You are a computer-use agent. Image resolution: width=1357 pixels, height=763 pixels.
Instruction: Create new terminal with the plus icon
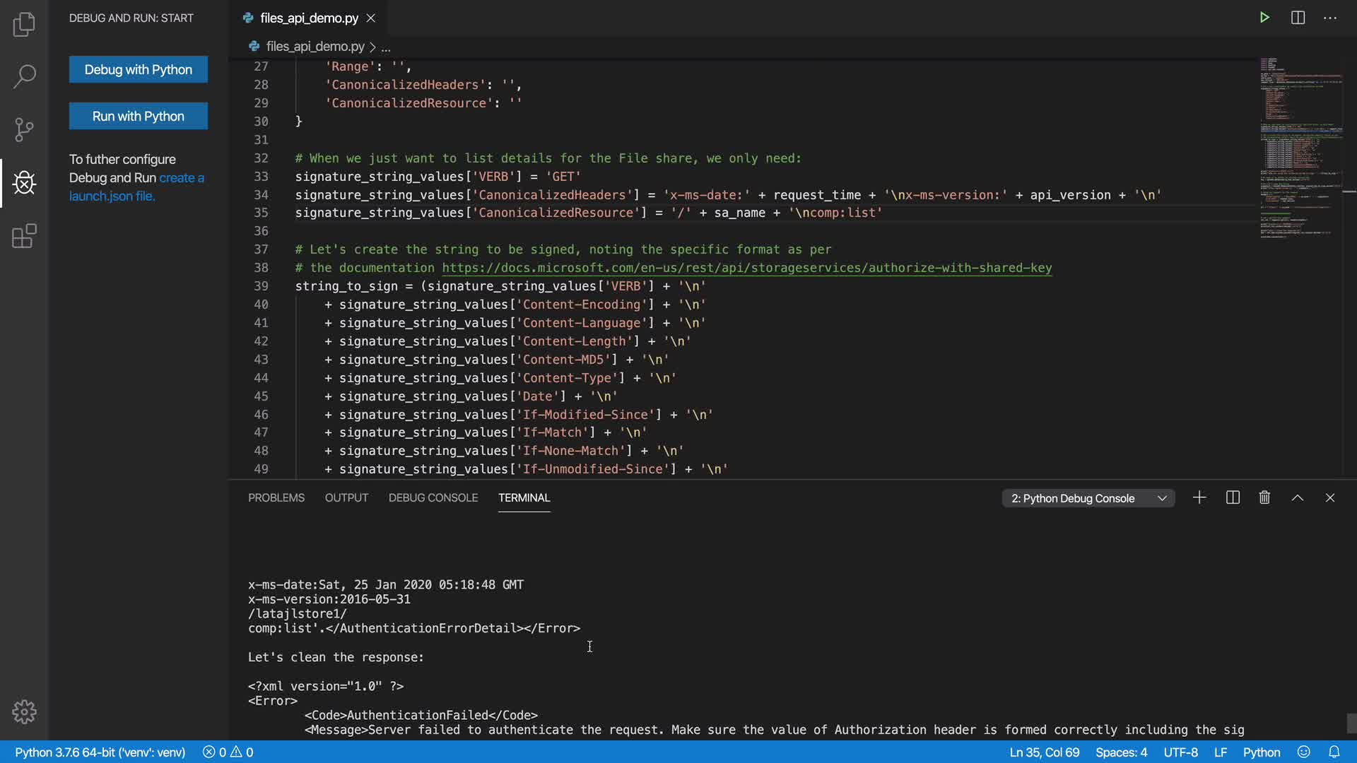(x=1199, y=498)
